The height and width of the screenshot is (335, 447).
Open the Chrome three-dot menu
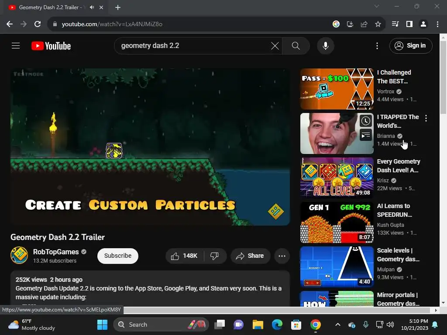[x=437, y=24]
